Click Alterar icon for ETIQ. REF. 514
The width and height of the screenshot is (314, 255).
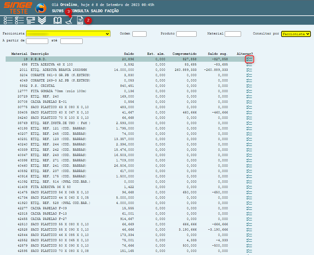point(249,182)
